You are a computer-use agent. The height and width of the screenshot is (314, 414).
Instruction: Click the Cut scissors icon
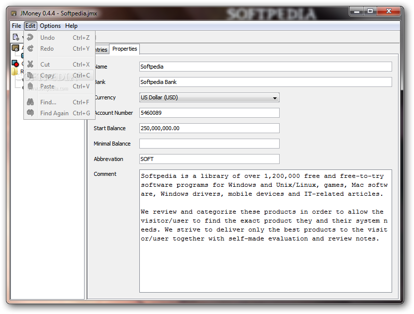[x=30, y=64]
